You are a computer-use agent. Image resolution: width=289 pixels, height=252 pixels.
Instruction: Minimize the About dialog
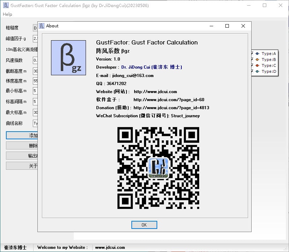tap(211, 26)
